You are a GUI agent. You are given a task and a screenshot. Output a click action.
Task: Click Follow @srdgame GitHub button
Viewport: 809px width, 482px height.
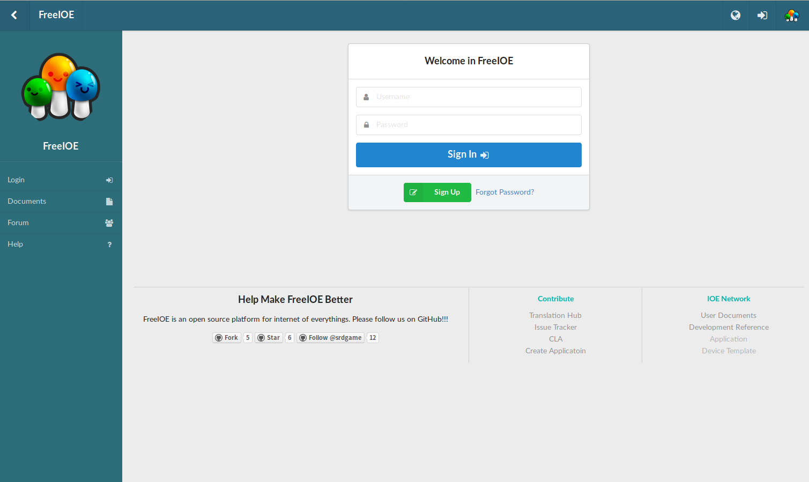[x=330, y=338]
